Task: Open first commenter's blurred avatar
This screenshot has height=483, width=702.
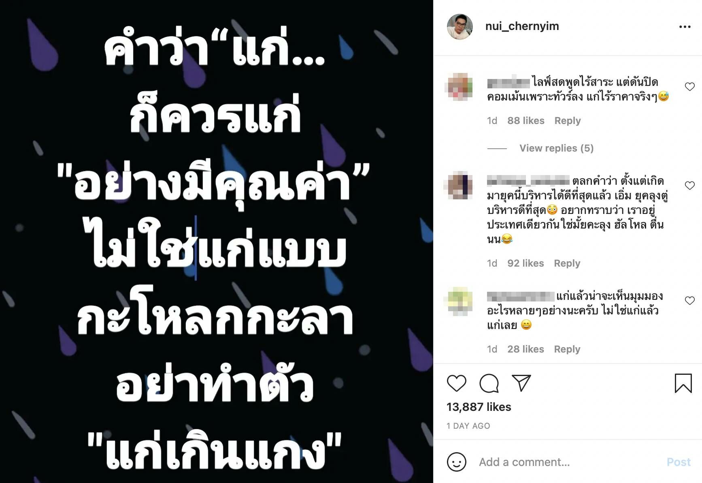Action: coord(459,87)
